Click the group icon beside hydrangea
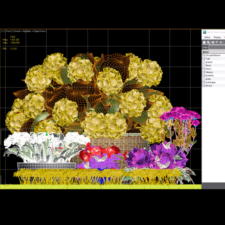 pos(204,82)
